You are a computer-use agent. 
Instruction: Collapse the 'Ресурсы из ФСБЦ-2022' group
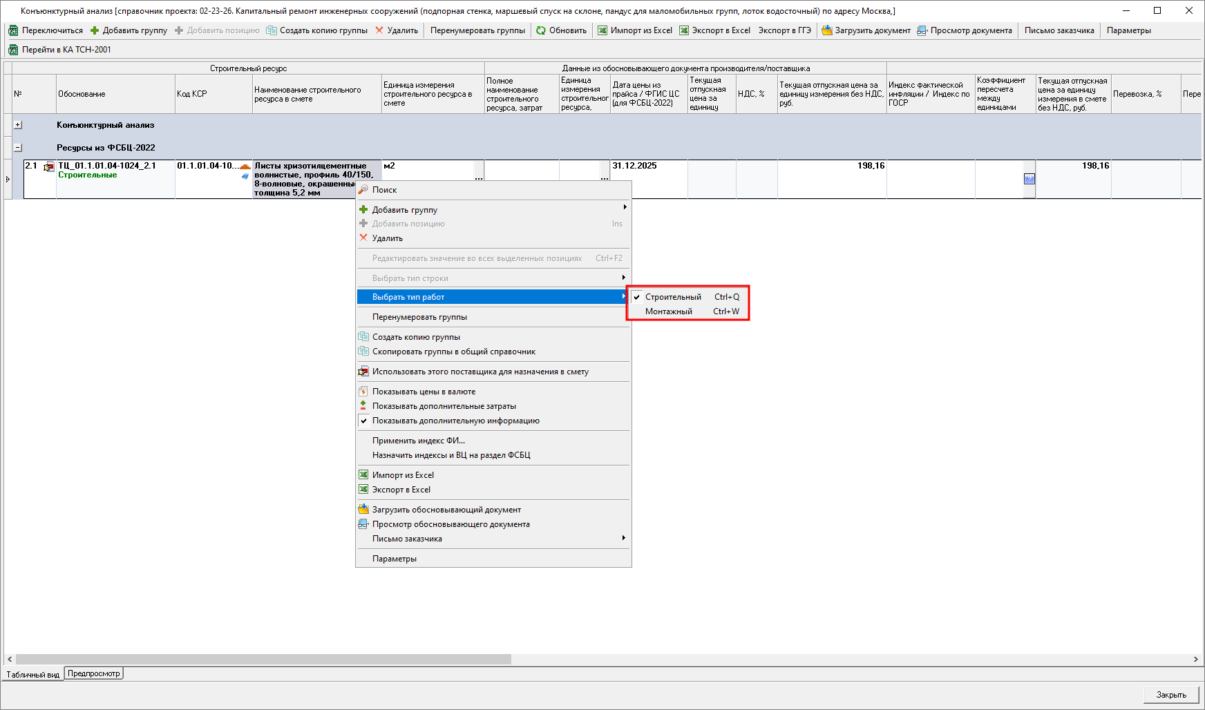pyautogui.click(x=18, y=148)
